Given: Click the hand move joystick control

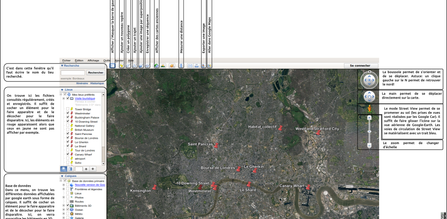Looking at the screenshot, I should click(x=369, y=97).
